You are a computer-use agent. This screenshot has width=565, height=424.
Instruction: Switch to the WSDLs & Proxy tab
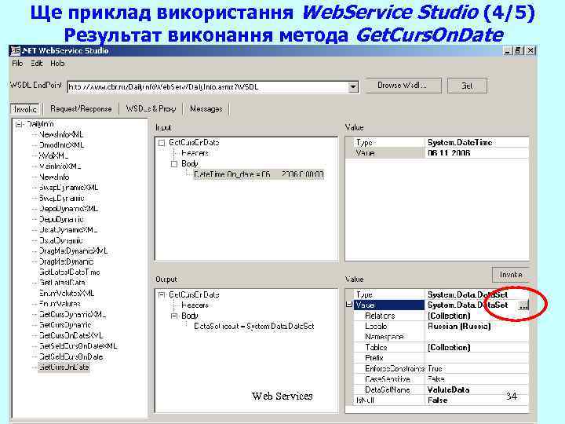pyautogui.click(x=151, y=109)
